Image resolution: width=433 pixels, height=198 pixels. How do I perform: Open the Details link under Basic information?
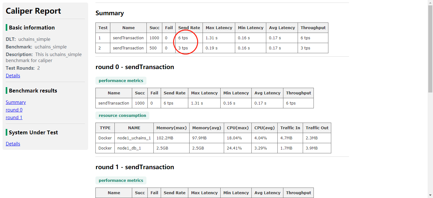click(13, 76)
